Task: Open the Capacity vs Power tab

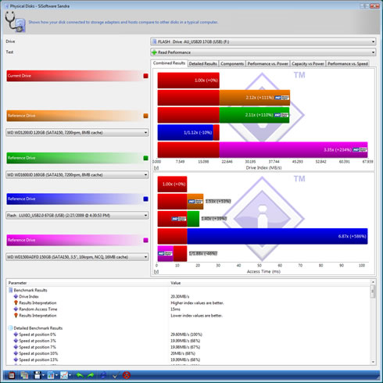Action: pos(308,63)
